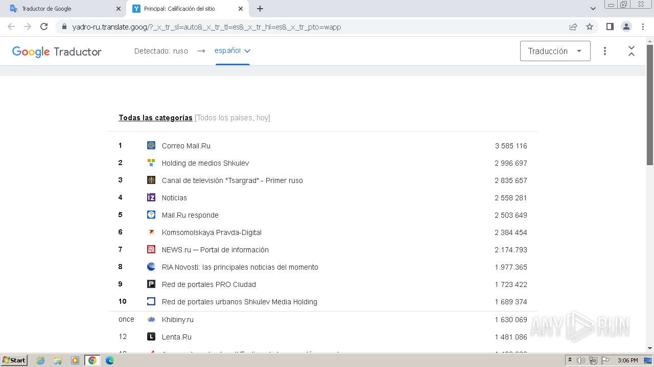Click the taskbar clock showing 3:06 PM
The width and height of the screenshot is (654, 367).
627,360
